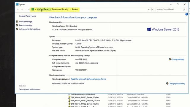Close the System window
Viewport: 190px width, 107px height.
pyautogui.click(x=185, y=4)
